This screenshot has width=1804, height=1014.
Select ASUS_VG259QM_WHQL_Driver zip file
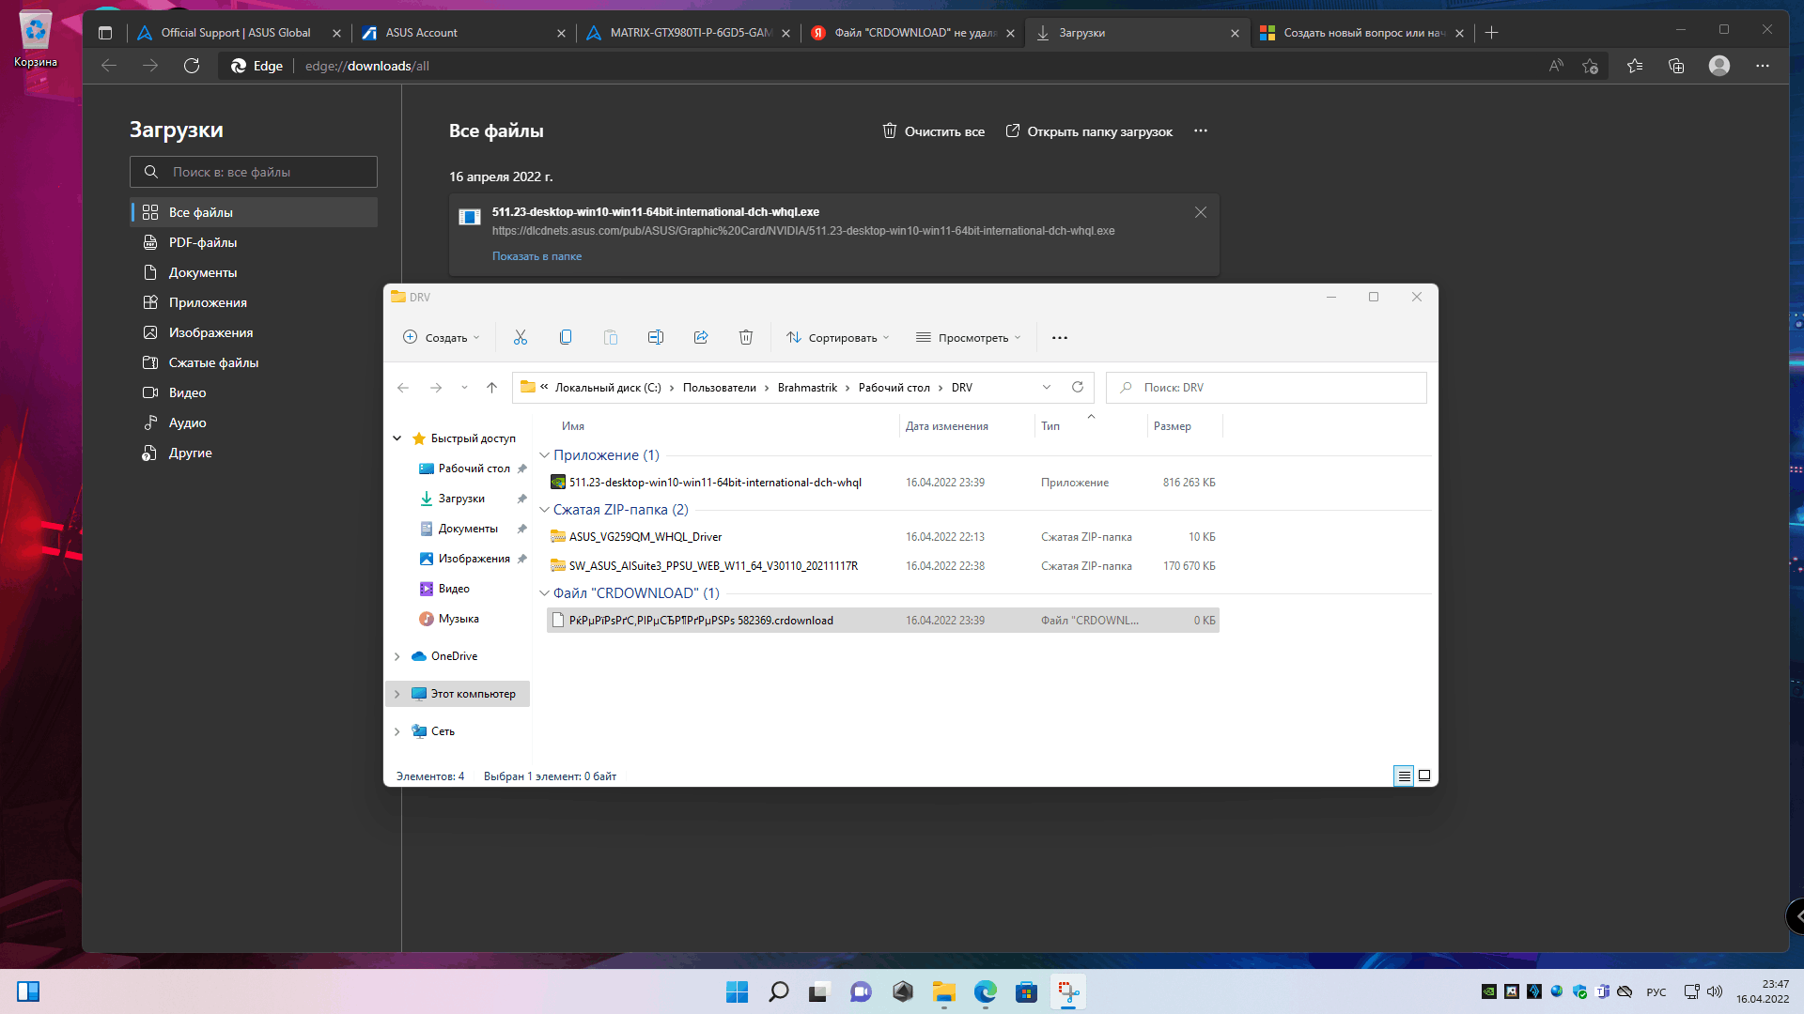883,537
